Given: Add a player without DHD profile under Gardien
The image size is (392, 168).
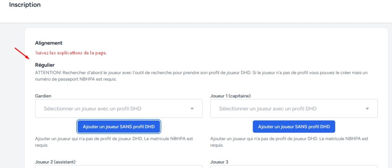Looking at the screenshot, I should click(119, 127).
